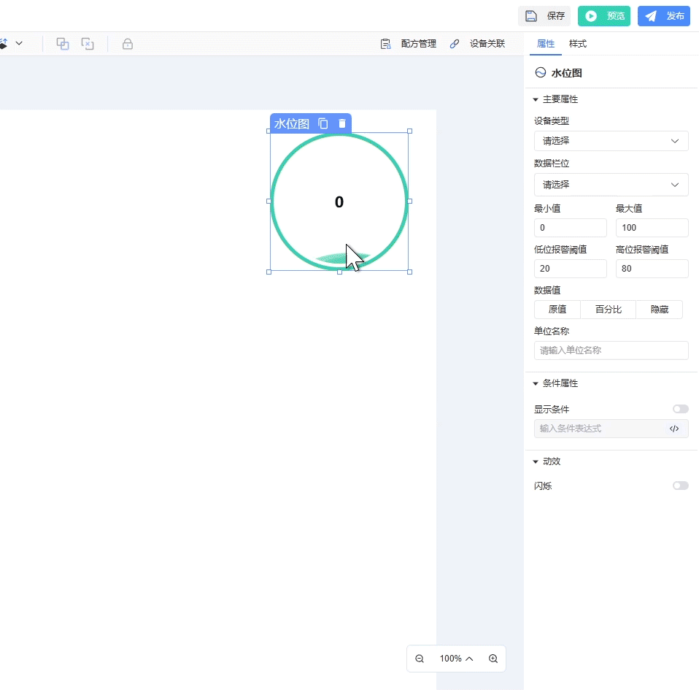Click the 单位名称 input field
The width and height of the screenshot is (699, 690).
pyautogui.click(x=611, y=350)
